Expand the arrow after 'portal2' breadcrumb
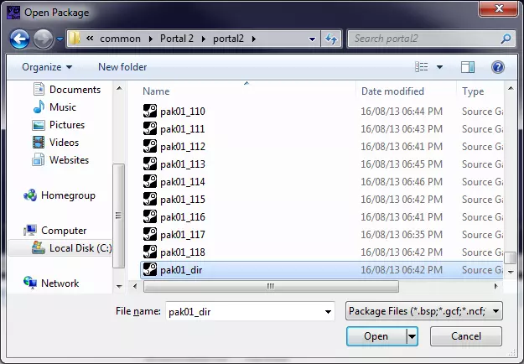Screen dimensions: 524x364 [254, 39]
